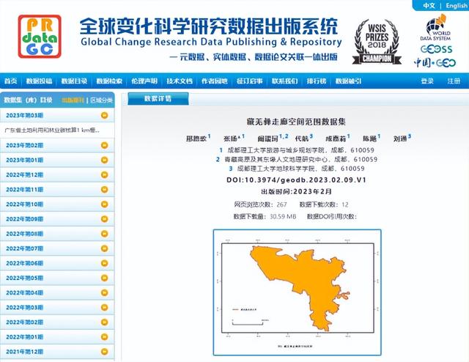
Task: Click affiliation 3 成都理工大学地球科学学院
Action: tap(296, 169)
